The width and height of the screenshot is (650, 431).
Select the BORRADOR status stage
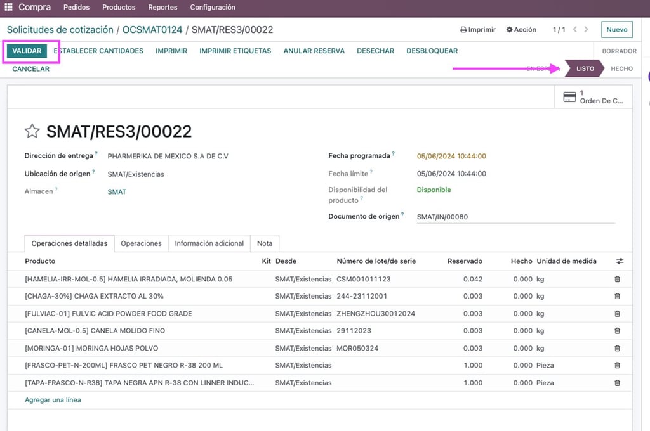[x=619, y=51]
